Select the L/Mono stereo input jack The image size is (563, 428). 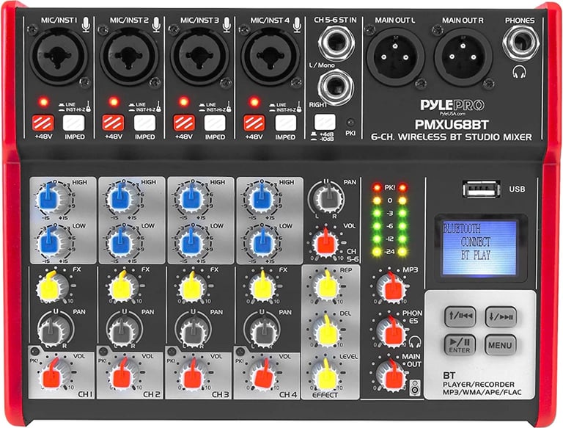[336, 43]
